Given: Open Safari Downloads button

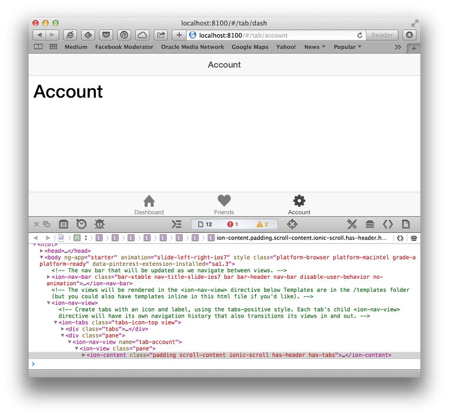Looking at the screenshot, I should (409, 35).
